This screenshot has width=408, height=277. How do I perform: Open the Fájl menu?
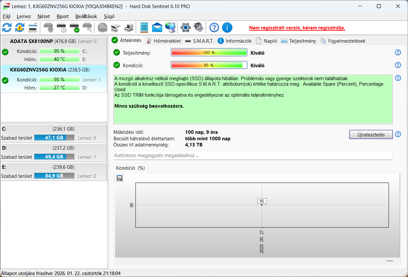point(6,16)
